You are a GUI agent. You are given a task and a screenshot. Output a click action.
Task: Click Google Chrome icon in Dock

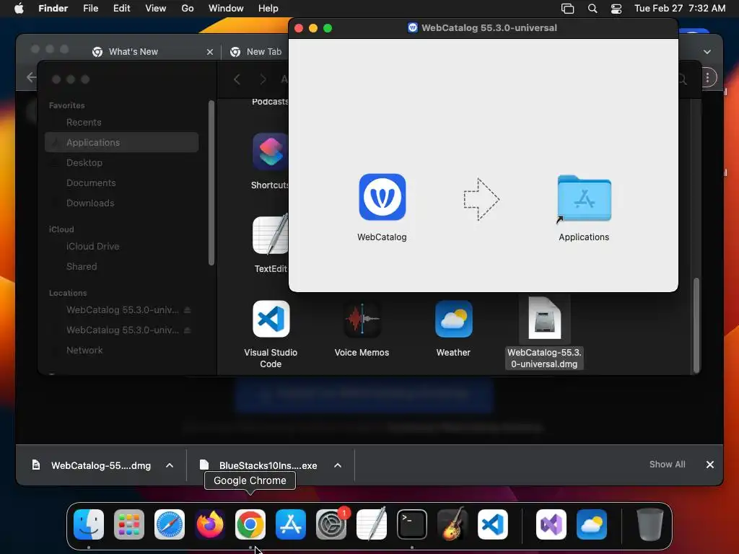(x=250, y=524)
